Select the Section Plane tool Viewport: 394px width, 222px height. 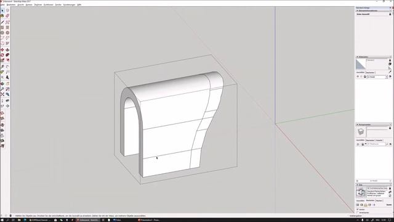click(7, 106)
